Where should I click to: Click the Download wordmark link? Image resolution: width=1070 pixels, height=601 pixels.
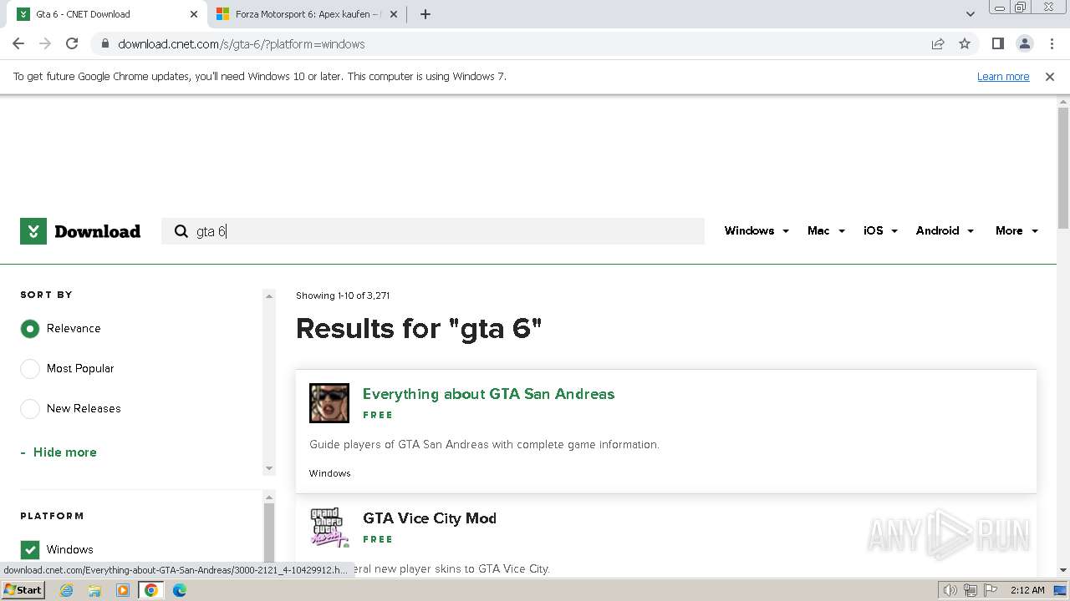(x=97, y=231)
